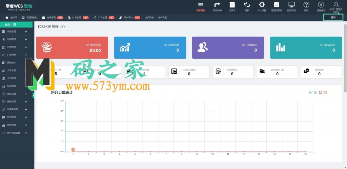Click the 促销管理 lightning icon in sidebar
The image size is (347, 169).
(x=3, y=39)
